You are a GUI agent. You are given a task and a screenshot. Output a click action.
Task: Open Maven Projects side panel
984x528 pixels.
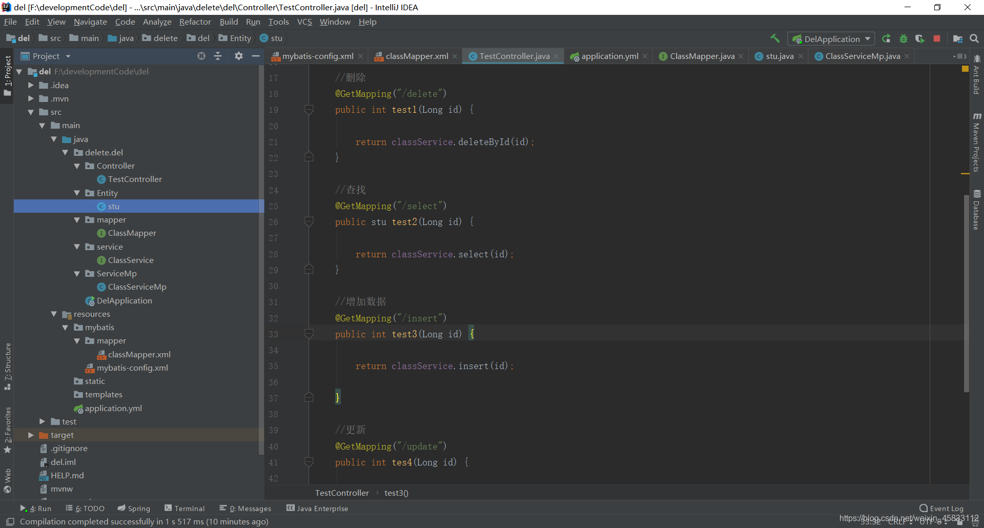(977, 142)
